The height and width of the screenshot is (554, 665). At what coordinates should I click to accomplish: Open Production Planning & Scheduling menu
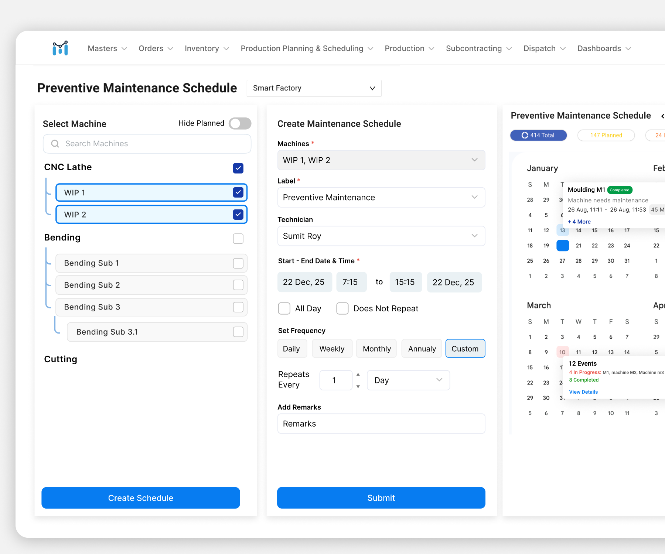click(307, 48)
